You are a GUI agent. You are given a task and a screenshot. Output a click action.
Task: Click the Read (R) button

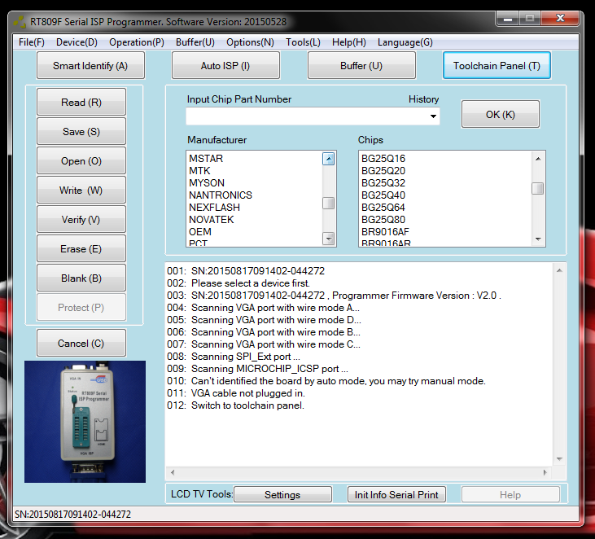click(81, 102)
